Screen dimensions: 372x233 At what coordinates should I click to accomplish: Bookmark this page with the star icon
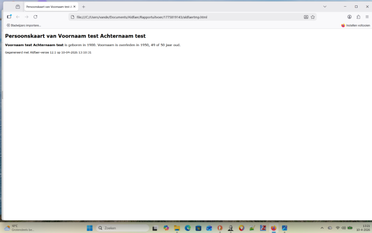pos(313,17)
